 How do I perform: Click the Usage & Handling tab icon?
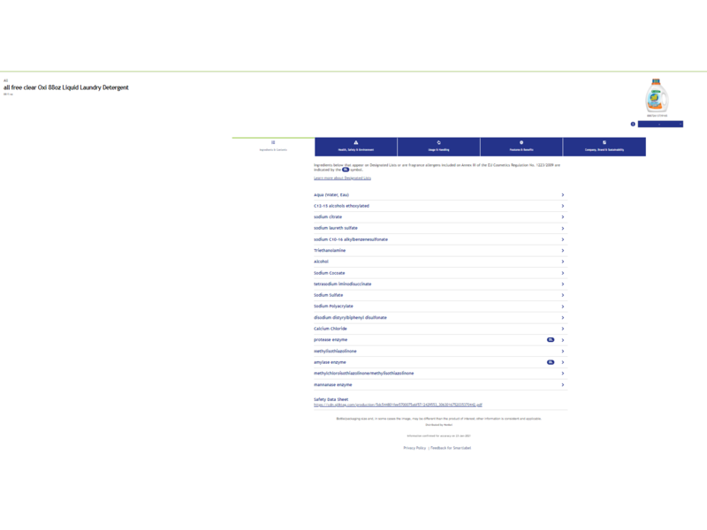438,142
